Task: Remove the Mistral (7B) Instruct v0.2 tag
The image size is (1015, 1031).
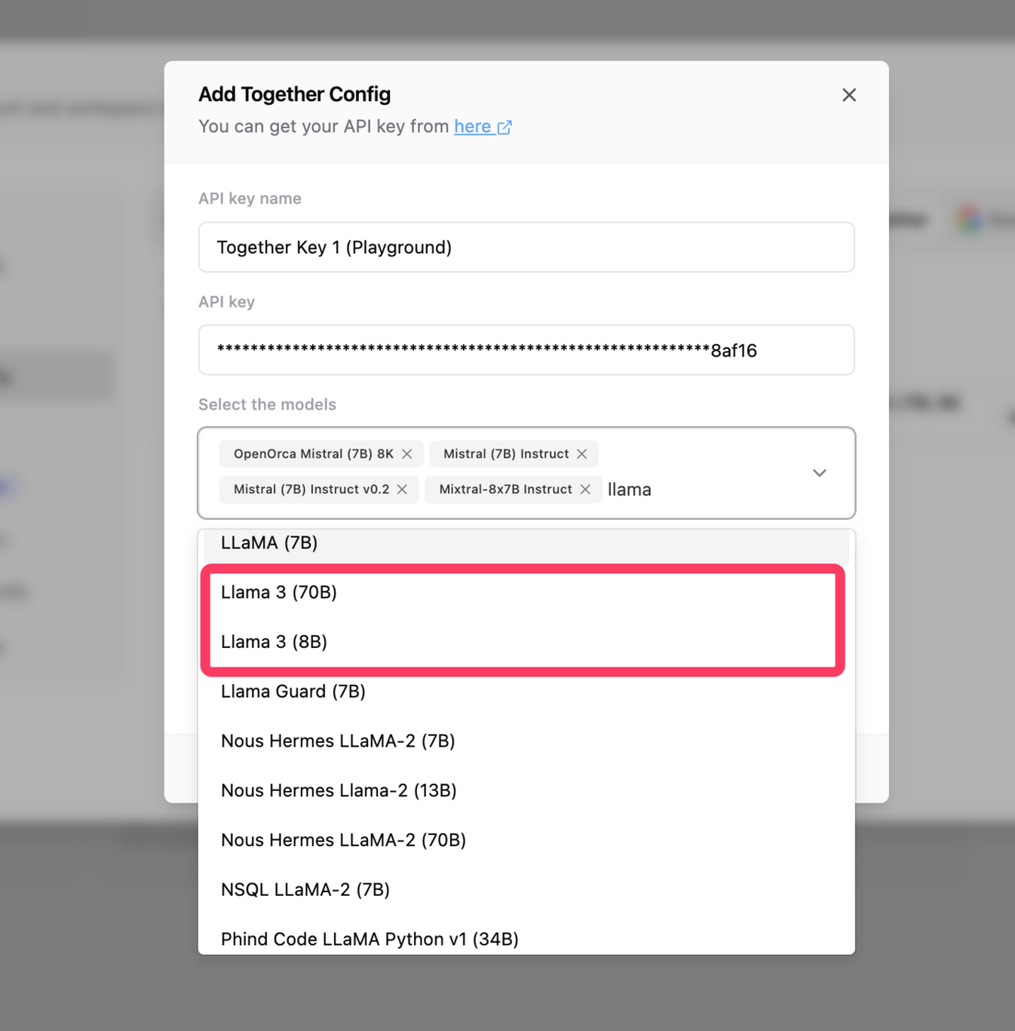Action: point(402,490)
